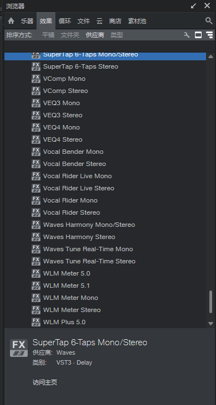Sort effects by 文件夹 (folder)
This screenshot has height=405, width=216.
[x=70, y=35]
